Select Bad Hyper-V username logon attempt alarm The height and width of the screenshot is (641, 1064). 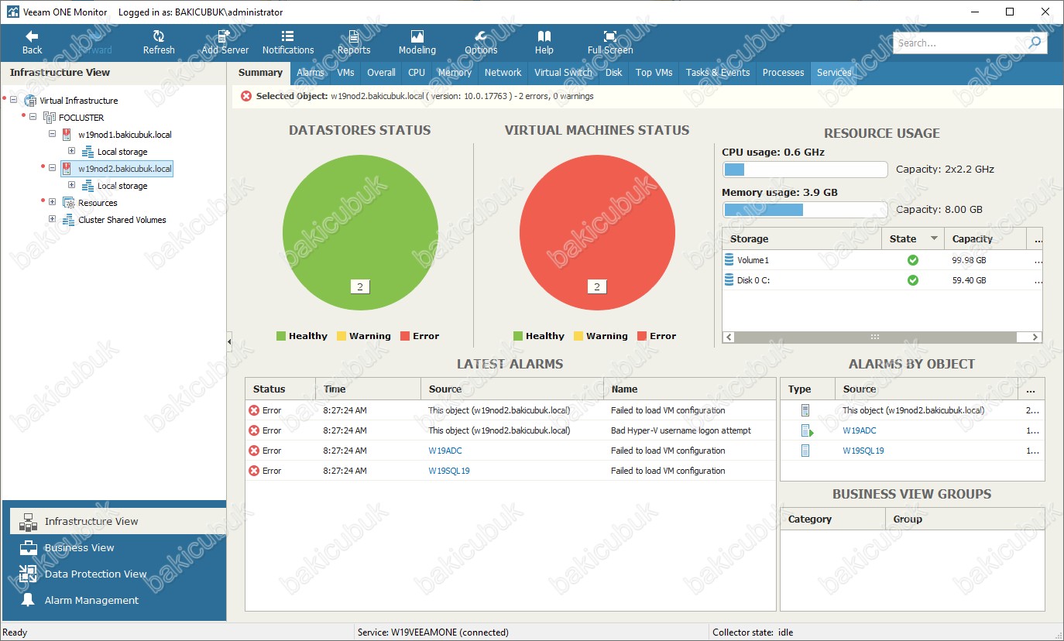click(x=510, y=430)
